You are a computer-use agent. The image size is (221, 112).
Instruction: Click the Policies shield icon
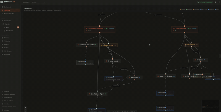click(x=2, y=41)
